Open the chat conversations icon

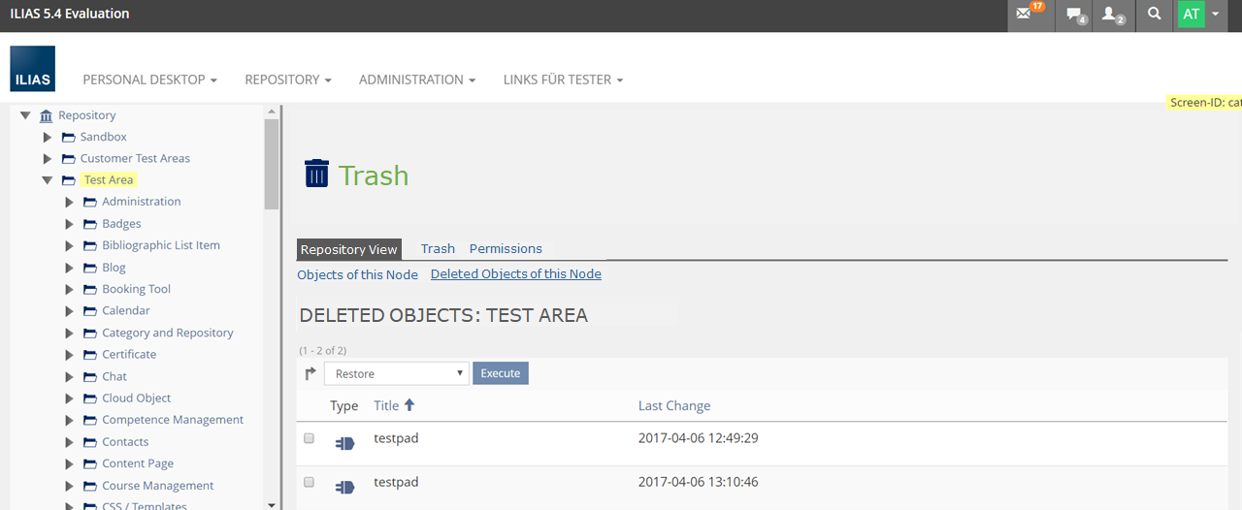[1074, 15]
